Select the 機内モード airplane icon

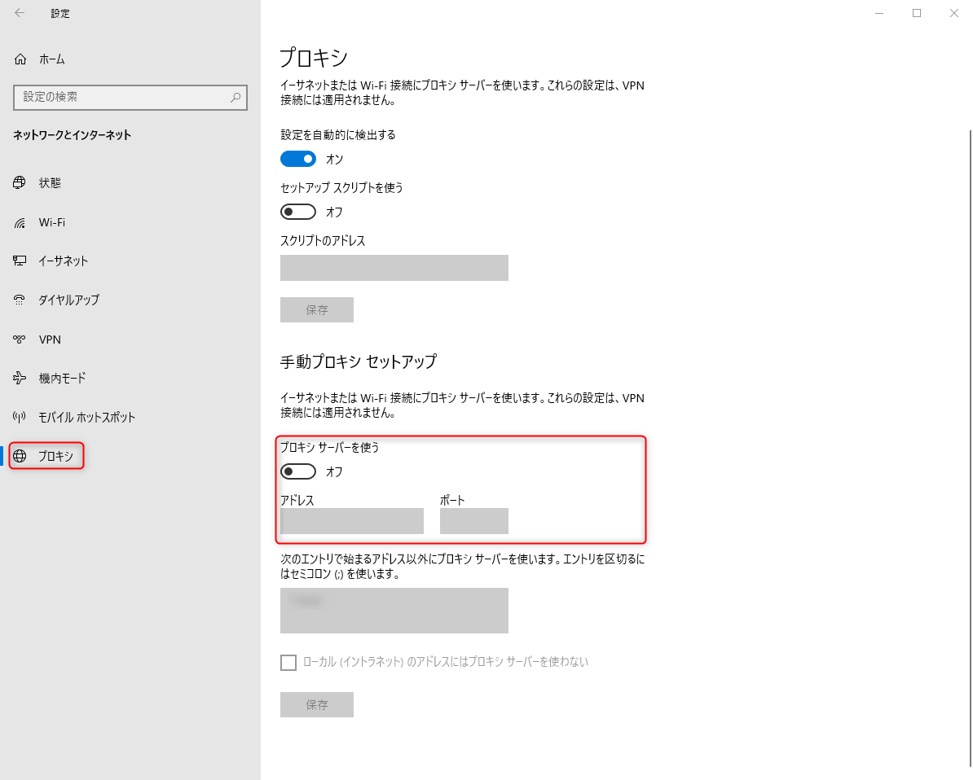20,379
